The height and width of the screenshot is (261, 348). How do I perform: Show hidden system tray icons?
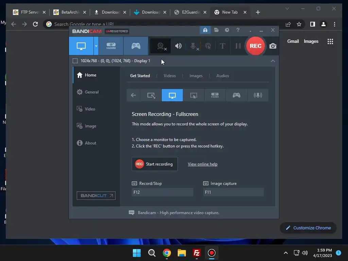(x=285, y=253)
